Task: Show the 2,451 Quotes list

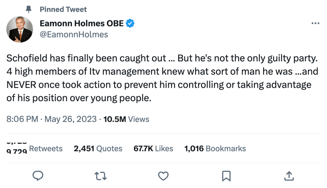Action: click(x=98, y=149)
